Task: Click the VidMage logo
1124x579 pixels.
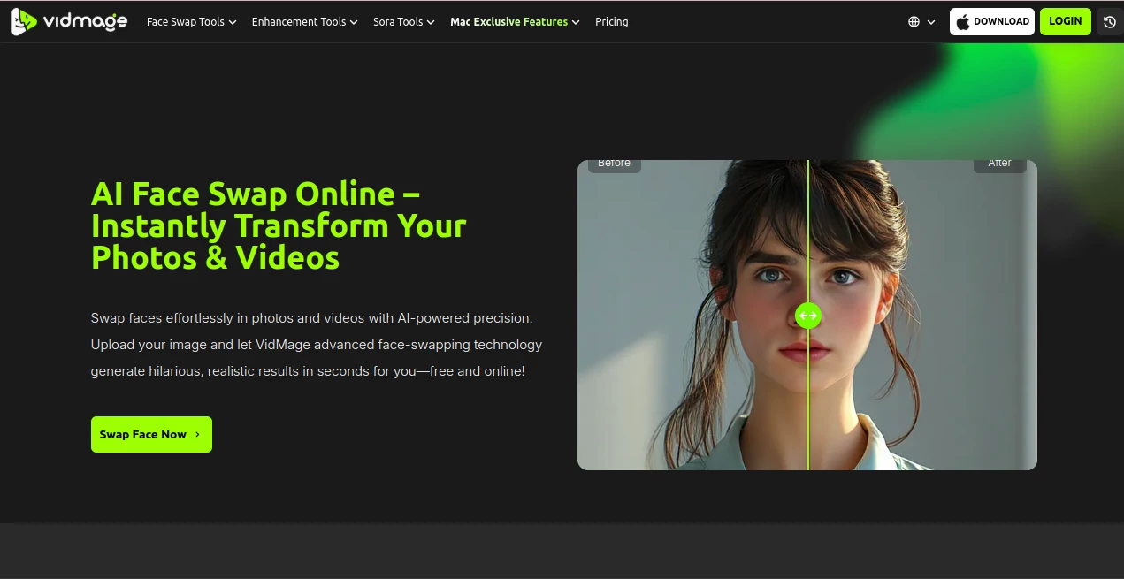Action: 68,21
